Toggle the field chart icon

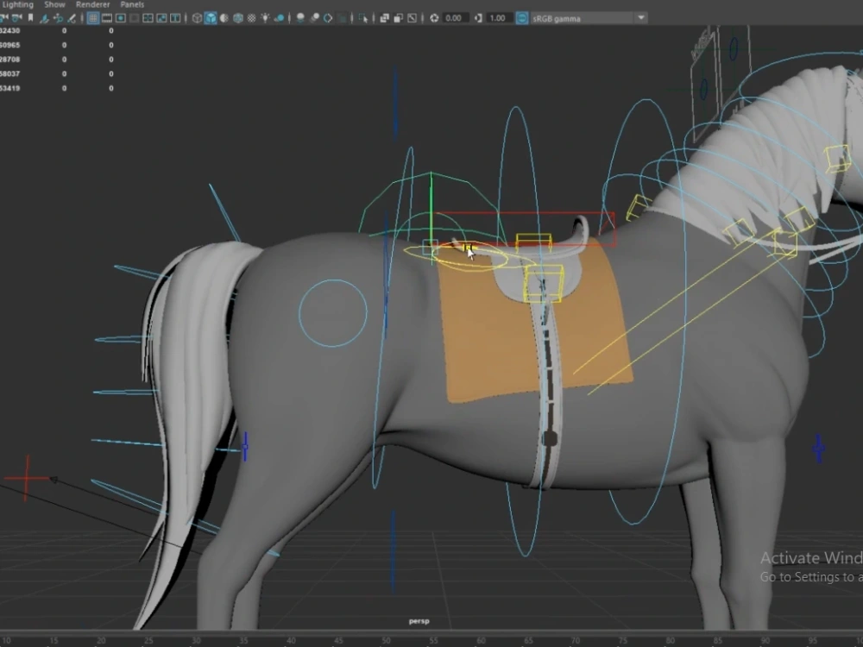[x=148, y=18]
